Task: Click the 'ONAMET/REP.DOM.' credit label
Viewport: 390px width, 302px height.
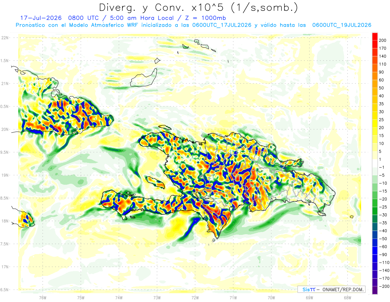Action: 343,289
